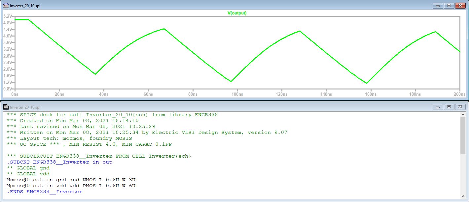
Task: Click the netlist vertical scrollbar thumb
Action: tap(463, 135)
